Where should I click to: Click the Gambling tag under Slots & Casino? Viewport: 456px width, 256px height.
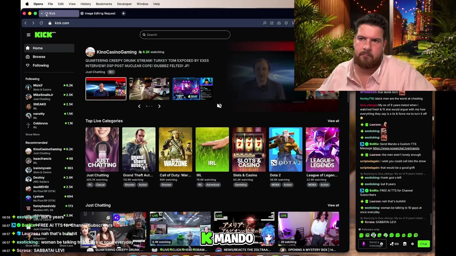(240, 185)
